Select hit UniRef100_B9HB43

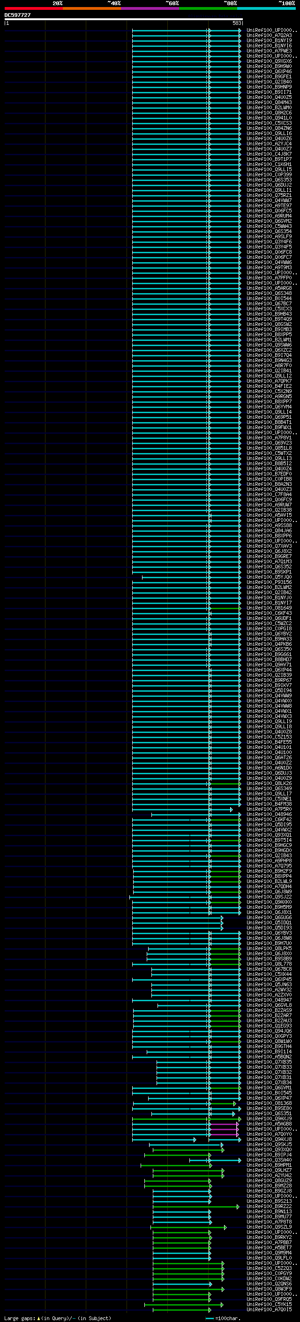tap(269, 314)
